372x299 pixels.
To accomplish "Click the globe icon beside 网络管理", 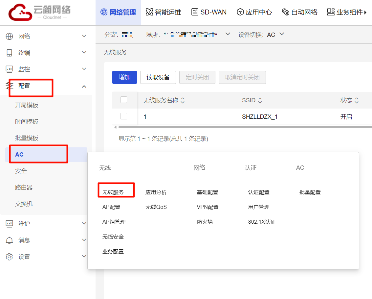I will click(104, 12).
